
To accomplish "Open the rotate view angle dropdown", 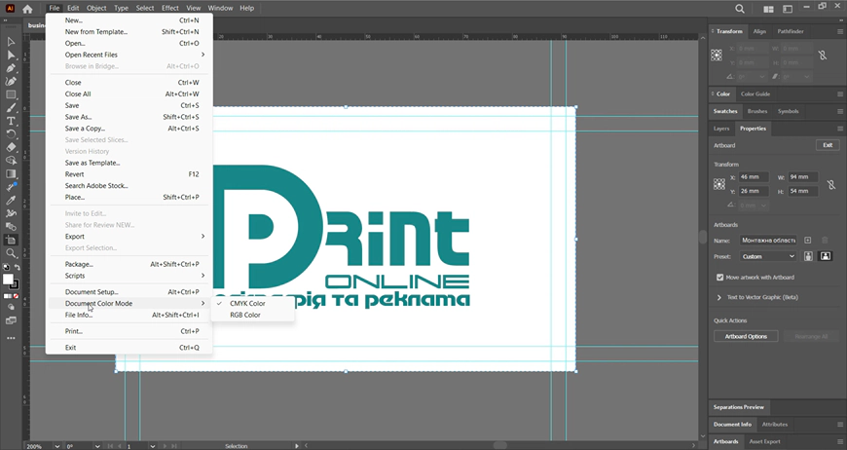I will point(97,446).
